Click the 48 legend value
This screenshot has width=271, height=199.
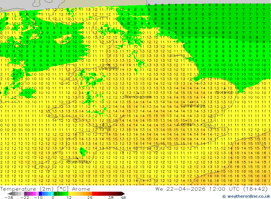123,198
